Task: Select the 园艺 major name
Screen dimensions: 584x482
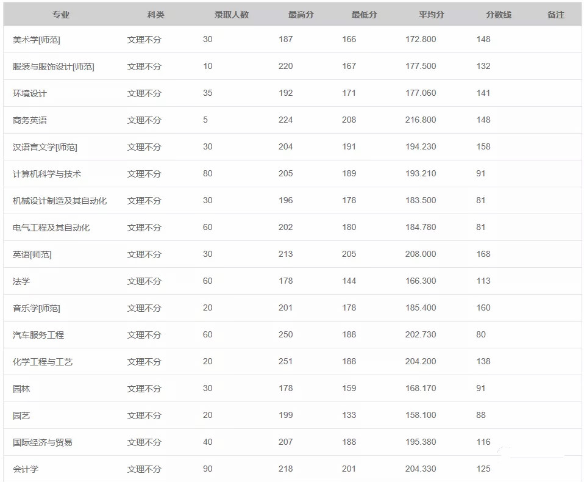Action: (21, 415)
